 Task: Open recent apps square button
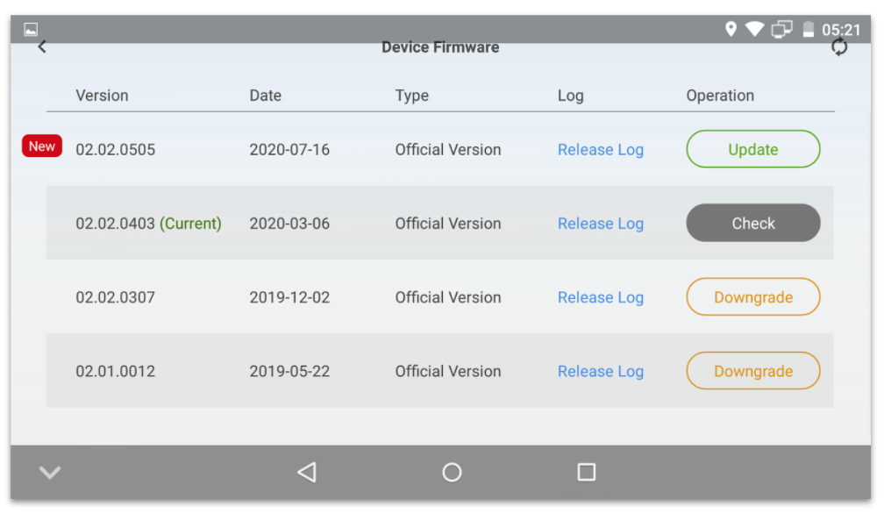point(587,473)
